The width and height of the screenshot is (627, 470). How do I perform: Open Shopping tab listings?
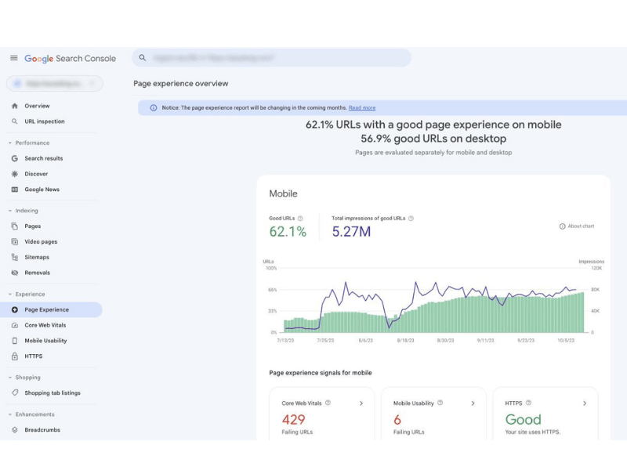[x=53, y=393]
